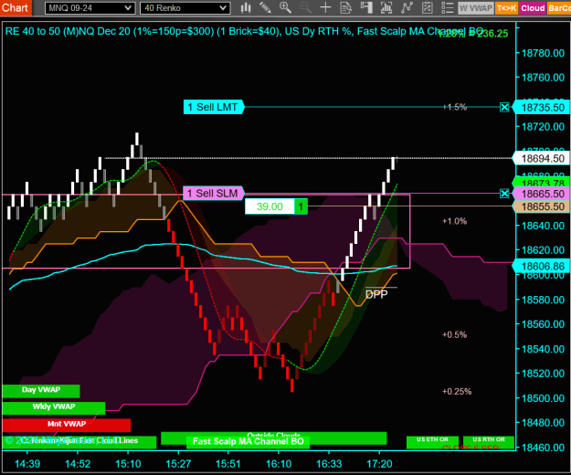Cancel the 1 Sell LMT order via X
Screen dimensions: 571x475
coord(504,107)
